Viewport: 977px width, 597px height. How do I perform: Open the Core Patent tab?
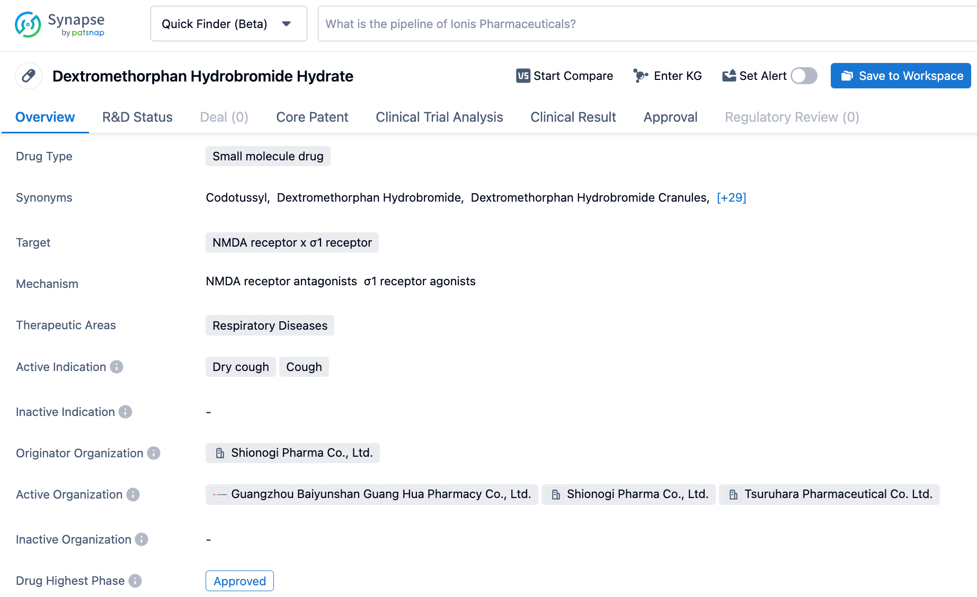pyautogui.click(x=312, y=117)
